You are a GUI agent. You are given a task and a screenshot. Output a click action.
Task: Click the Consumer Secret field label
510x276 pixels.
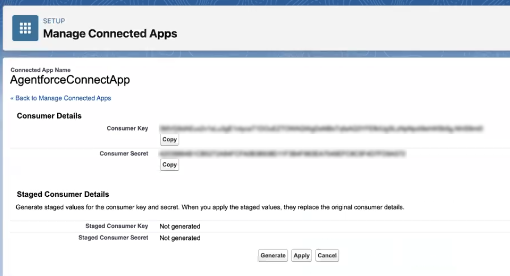point(124,153)
